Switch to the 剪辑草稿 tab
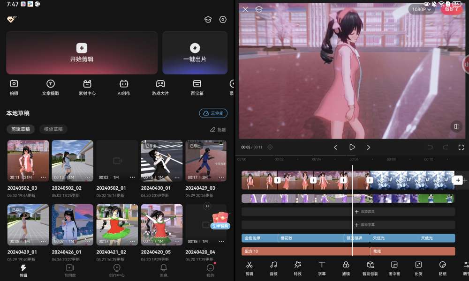Screen dimensions: 469x281 click(21, 129)
